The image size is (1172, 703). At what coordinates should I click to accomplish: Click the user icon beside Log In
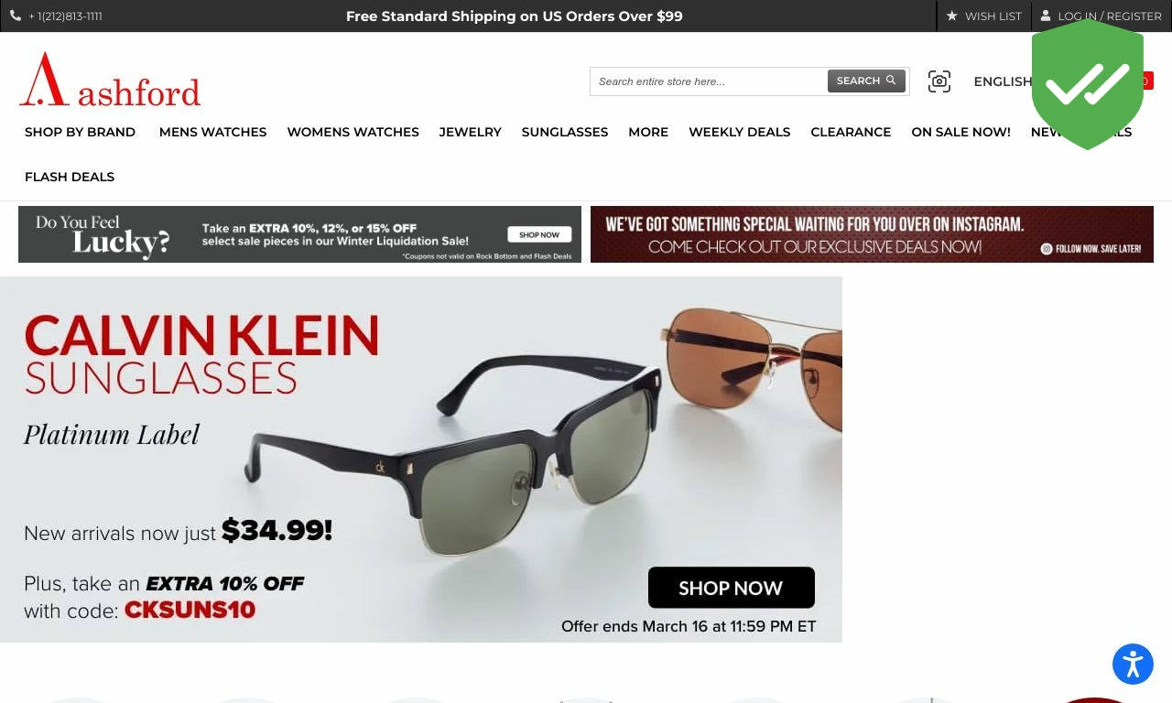coord(1046,16)
